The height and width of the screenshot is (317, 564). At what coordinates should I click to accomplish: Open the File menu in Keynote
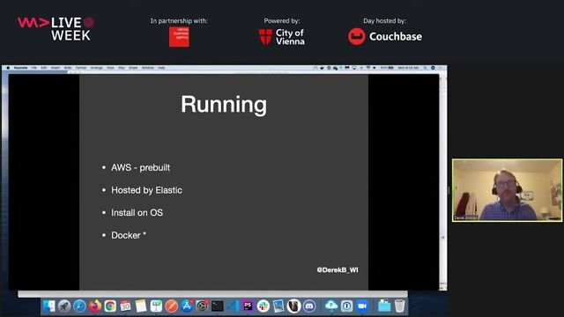tap(34, 68)
